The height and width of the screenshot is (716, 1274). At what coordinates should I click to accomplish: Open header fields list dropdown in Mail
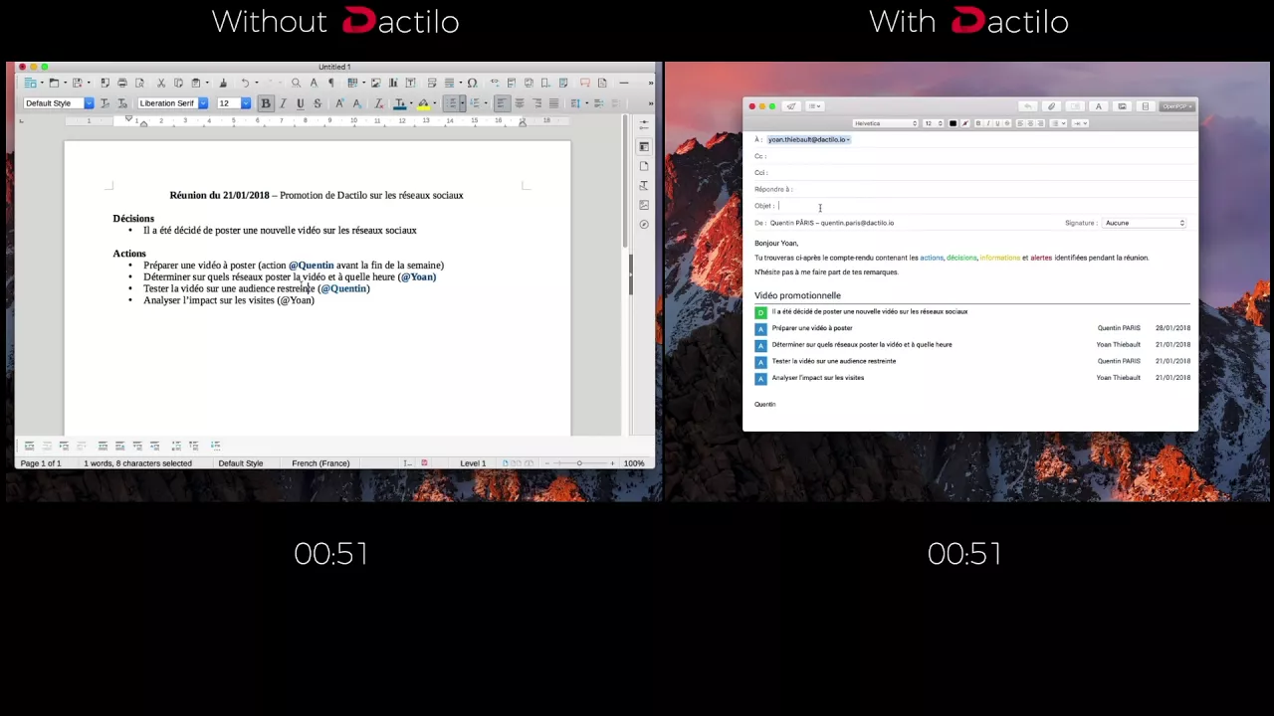pos(815,106)
